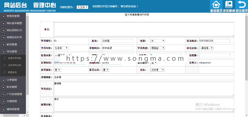248x117 pixels.
Task: Click the 添加新闻 book icon
Action: [x=229, y=5]
